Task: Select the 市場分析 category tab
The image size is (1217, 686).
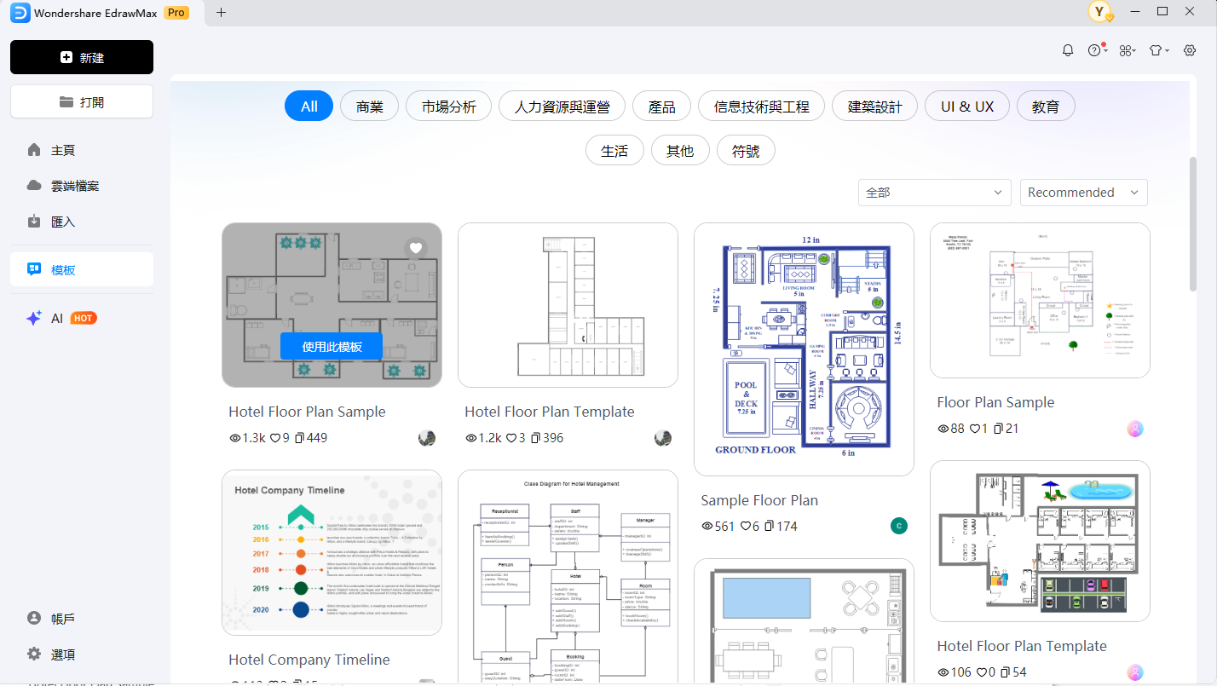Action: [x=449, y=107]
